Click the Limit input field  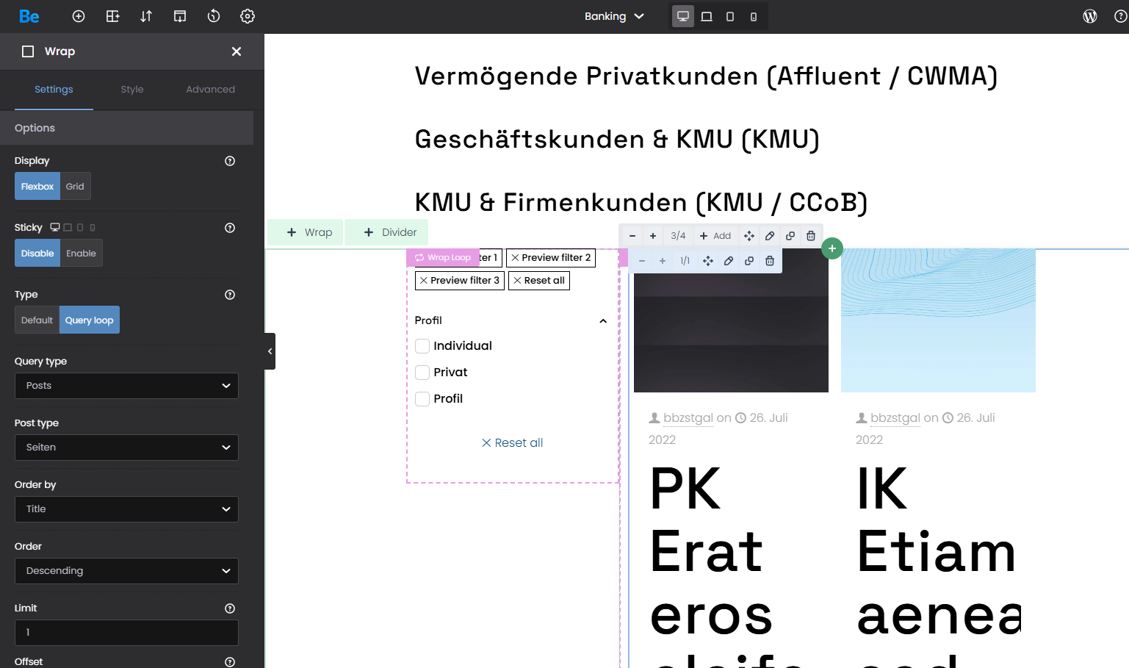tap(126, 633)
